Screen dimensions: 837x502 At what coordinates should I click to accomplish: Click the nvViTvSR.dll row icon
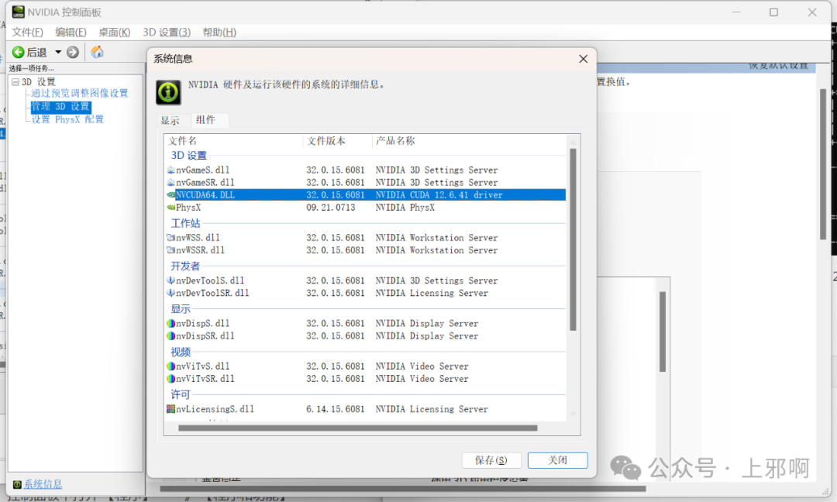[170, 379]
